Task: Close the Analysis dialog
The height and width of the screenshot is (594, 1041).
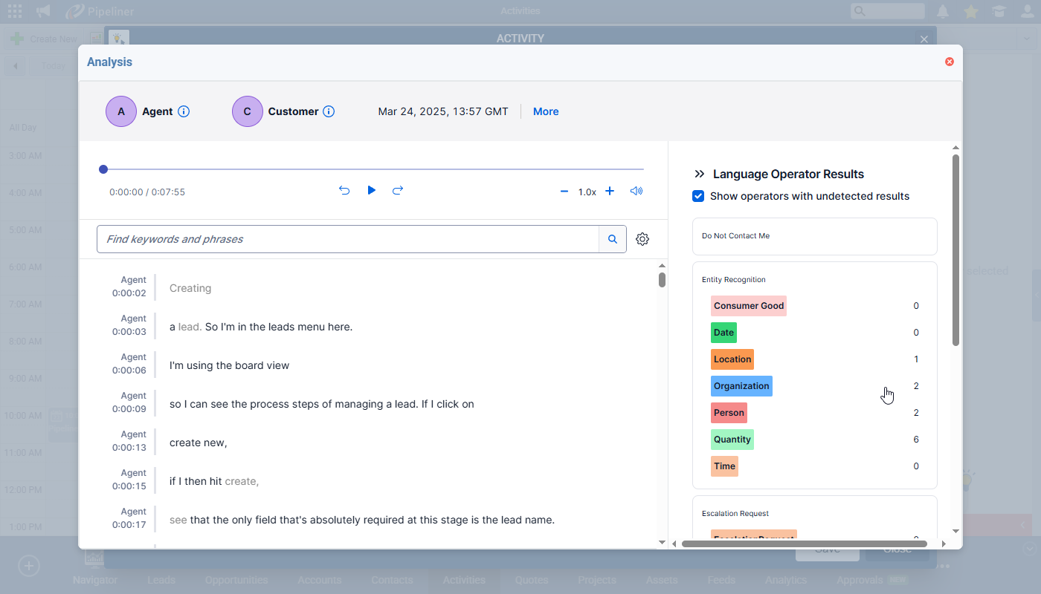Action: click(x=950, y=62)
